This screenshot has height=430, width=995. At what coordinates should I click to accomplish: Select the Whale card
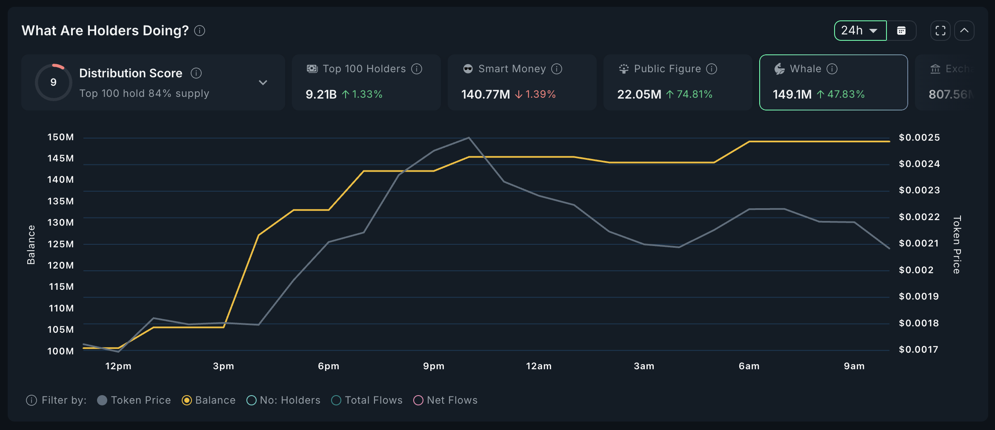click(833, 82)
